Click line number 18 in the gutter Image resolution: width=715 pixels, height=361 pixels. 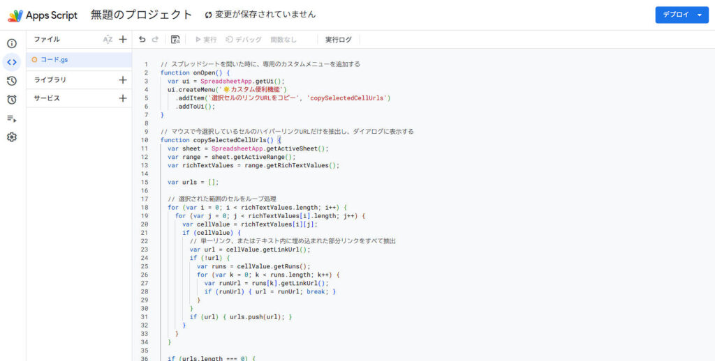pos(145,208)
